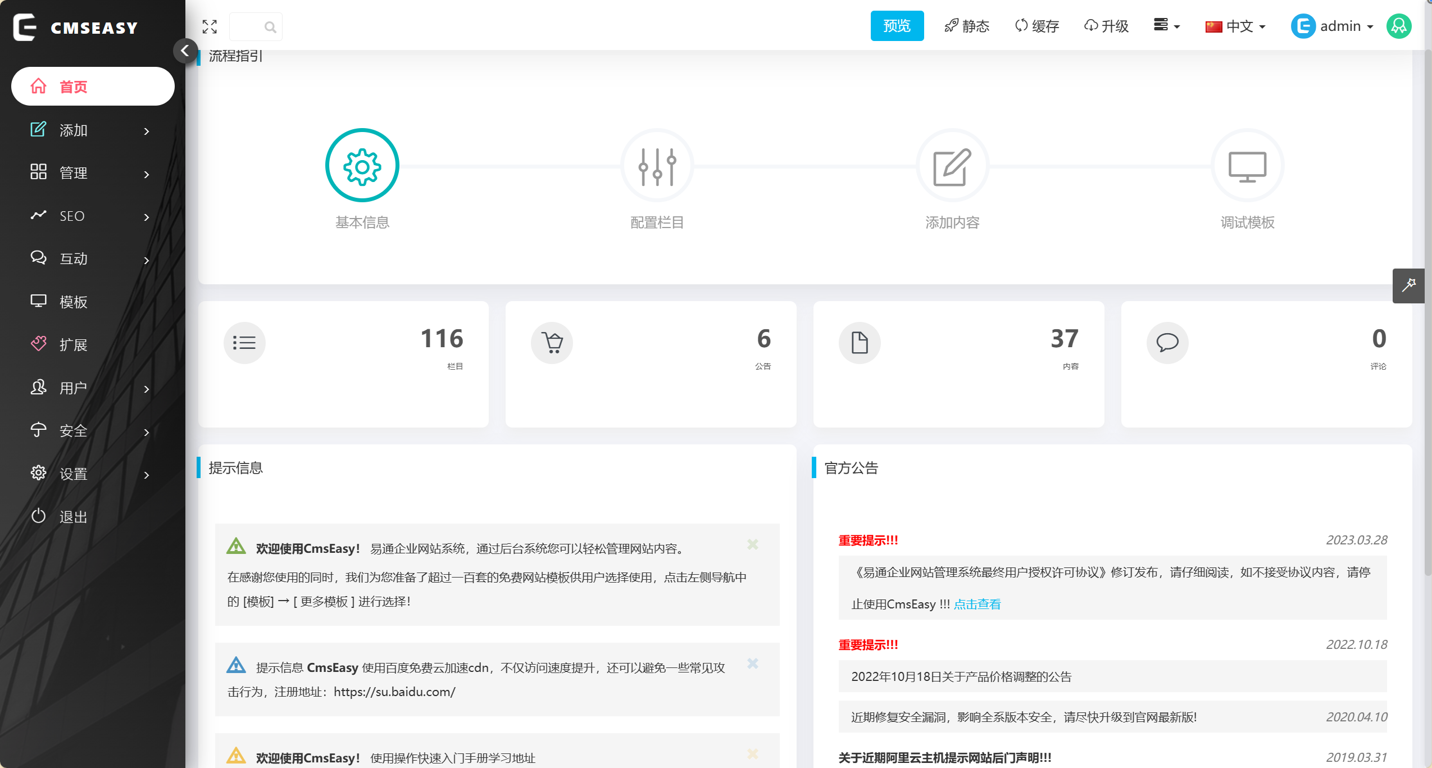Click the 缓存 cache refresh item
The width and height of the screenshot is (1432, 768).
click(x=1037, y=26)
